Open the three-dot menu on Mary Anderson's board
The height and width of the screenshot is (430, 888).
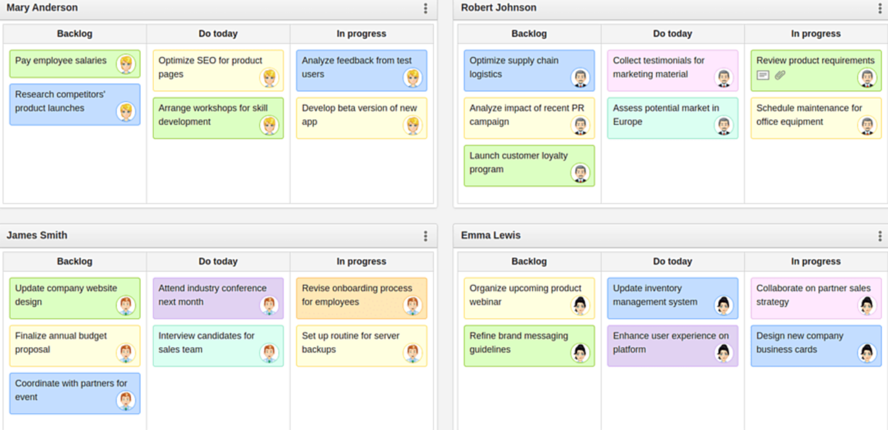[x=425, y=8]
